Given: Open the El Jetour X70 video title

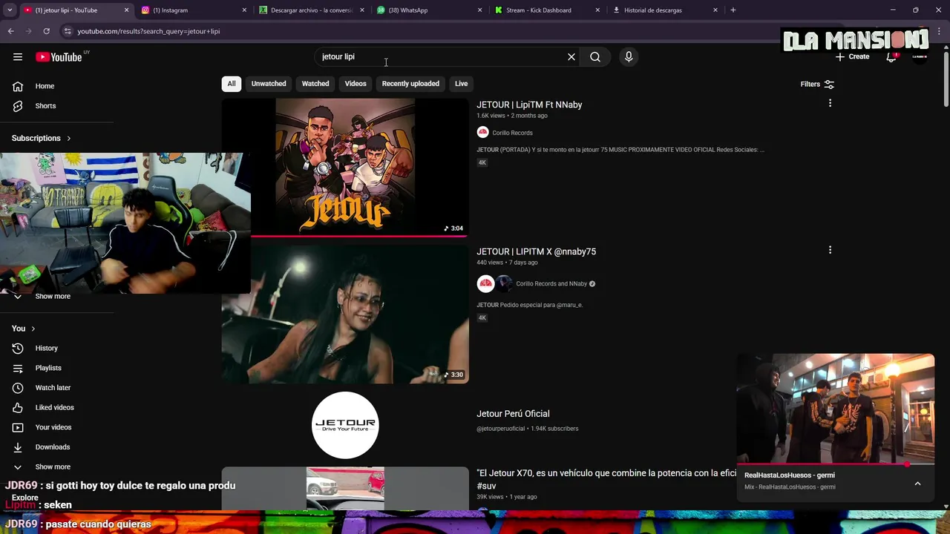Looking at the screenshot, I should (606, 479).
